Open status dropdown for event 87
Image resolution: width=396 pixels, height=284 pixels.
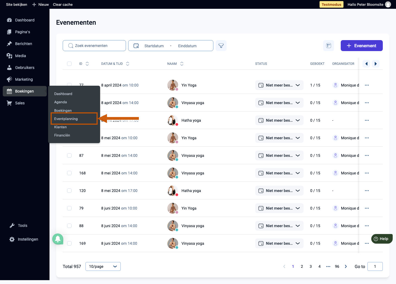point(279,155)
